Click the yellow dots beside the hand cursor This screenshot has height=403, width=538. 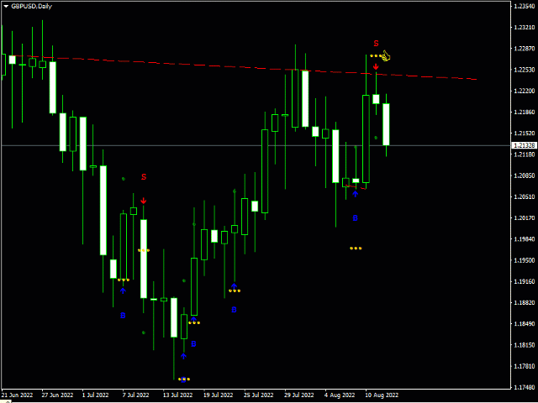(374, 56)
